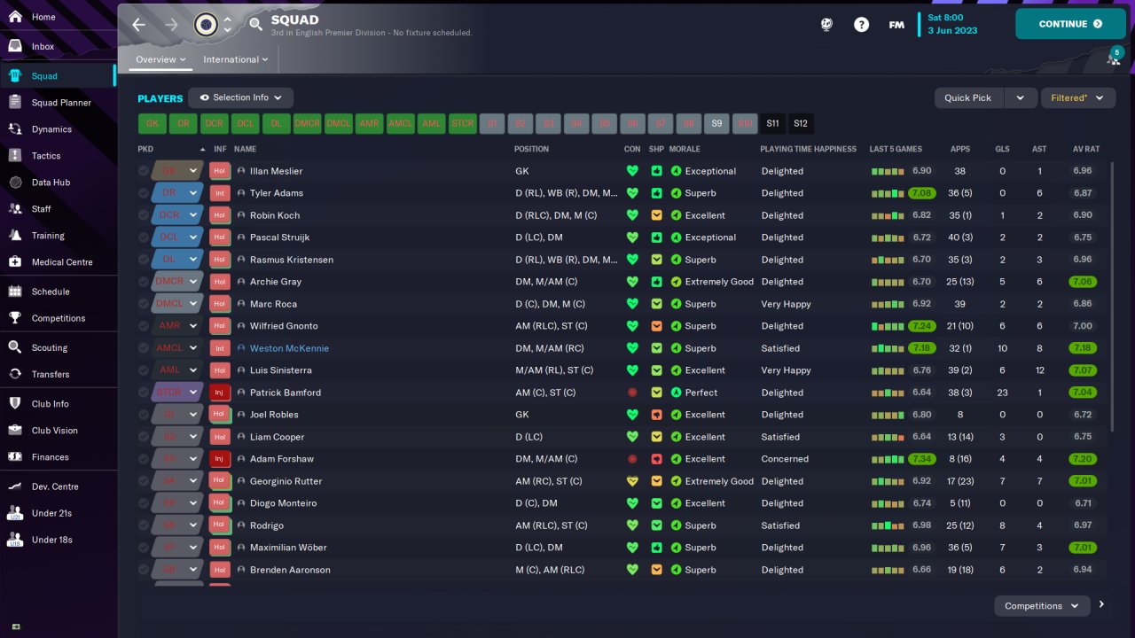This screenshot has width=1135, height=638.
Task: Open the Club Info shield icon
Action: coord(15,404)
